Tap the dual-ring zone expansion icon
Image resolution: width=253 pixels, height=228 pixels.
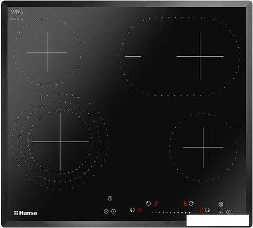pos(114,211)
